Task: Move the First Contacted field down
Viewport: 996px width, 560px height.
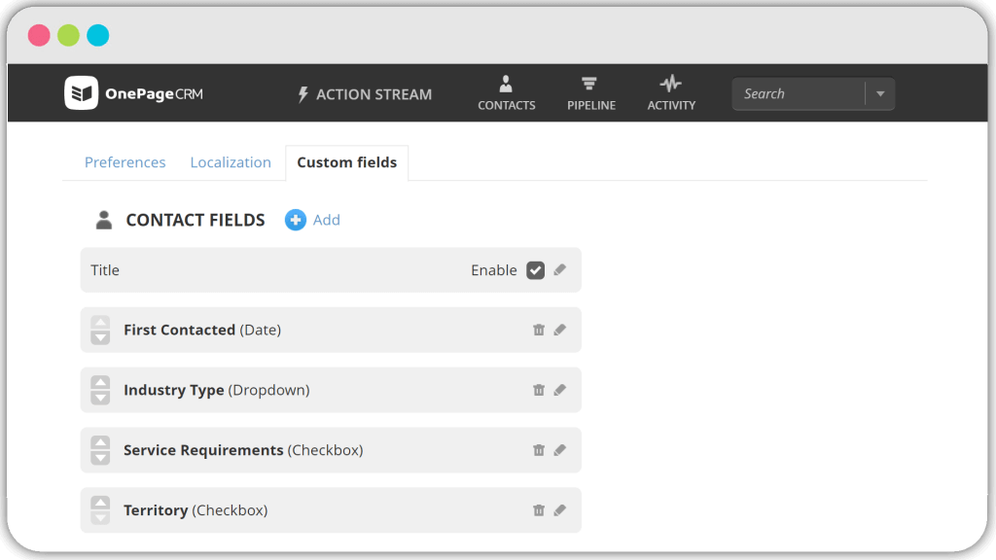Action: (x=100, y=335)
